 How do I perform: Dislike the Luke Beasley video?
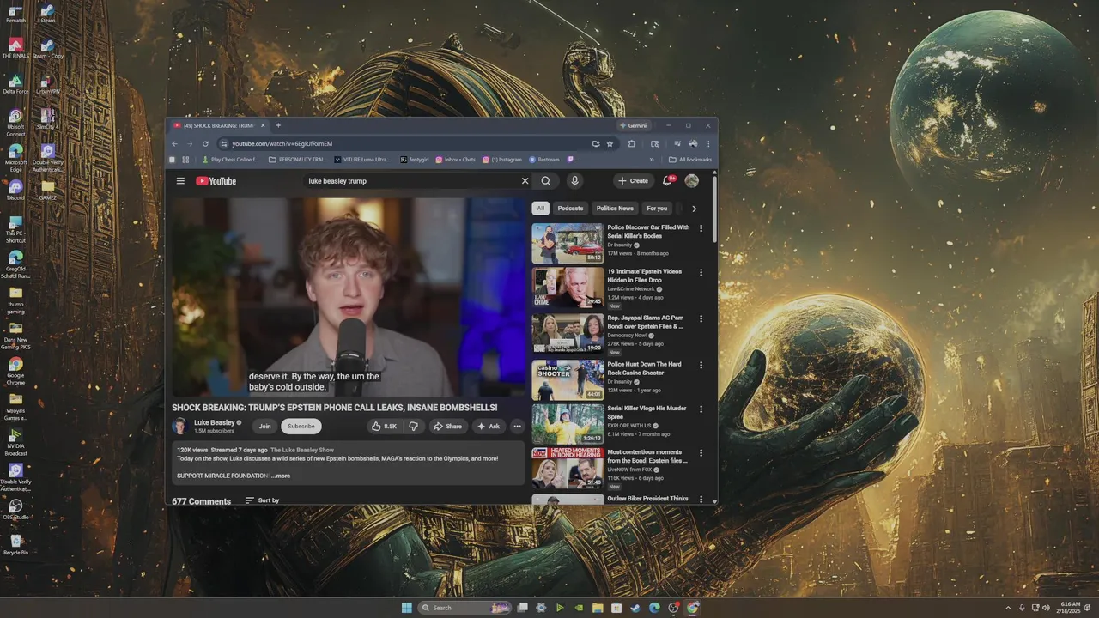coord(413,427)
